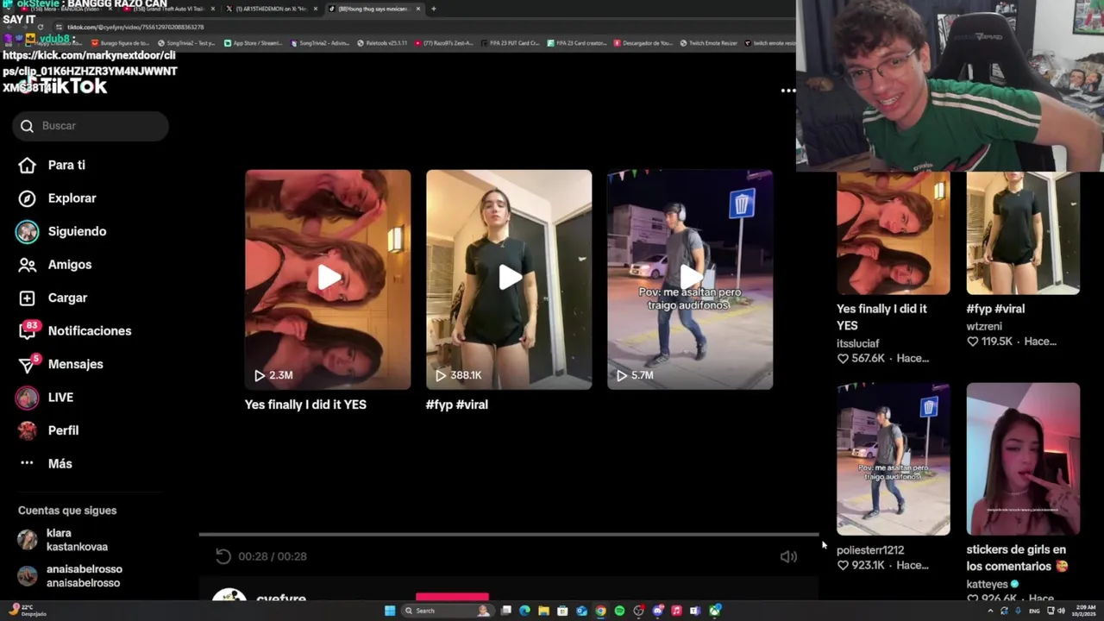Screen dimensions: 1104x621
Task: Open the FIFA 23 FUT Card Cr... bookmark
Action: [510, 43]
